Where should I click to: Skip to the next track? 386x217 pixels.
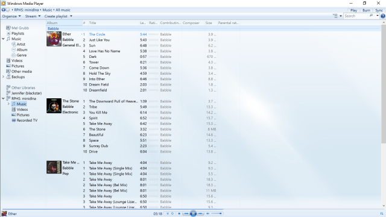(x=200, y=213)
